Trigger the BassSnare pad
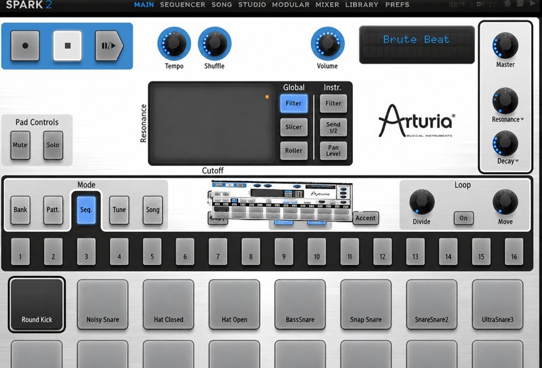 coord(300,304)
